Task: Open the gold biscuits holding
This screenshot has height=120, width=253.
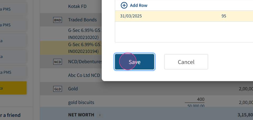Action: click(81, 102)
